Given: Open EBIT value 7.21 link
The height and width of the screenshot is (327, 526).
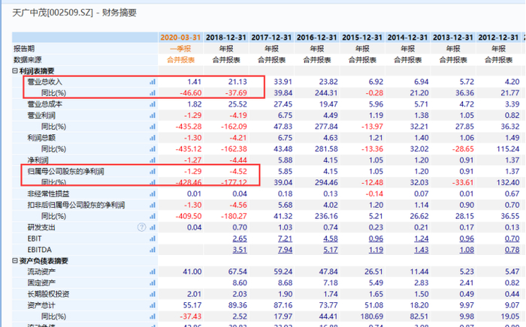Looking at the screenshot, I should (285, 238).
